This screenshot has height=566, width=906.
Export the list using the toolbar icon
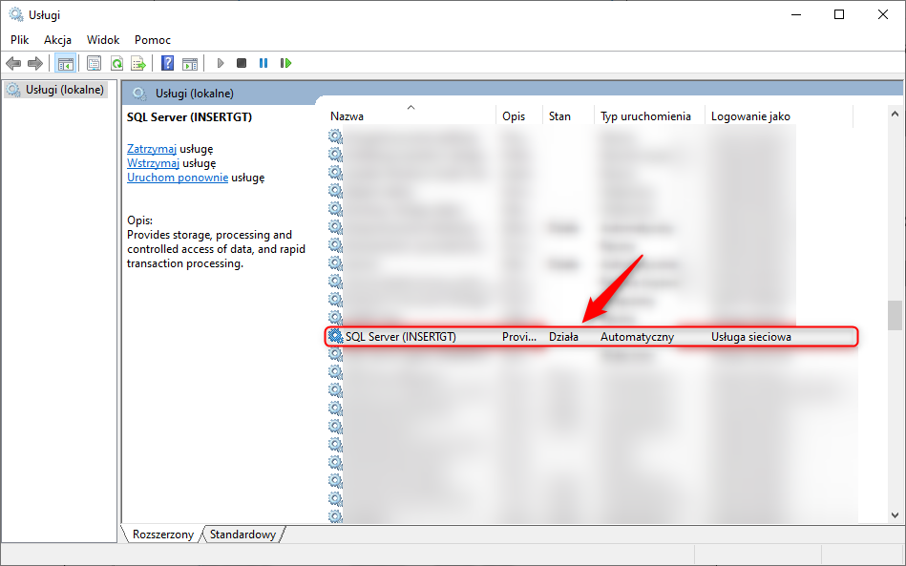pos(138,63)
